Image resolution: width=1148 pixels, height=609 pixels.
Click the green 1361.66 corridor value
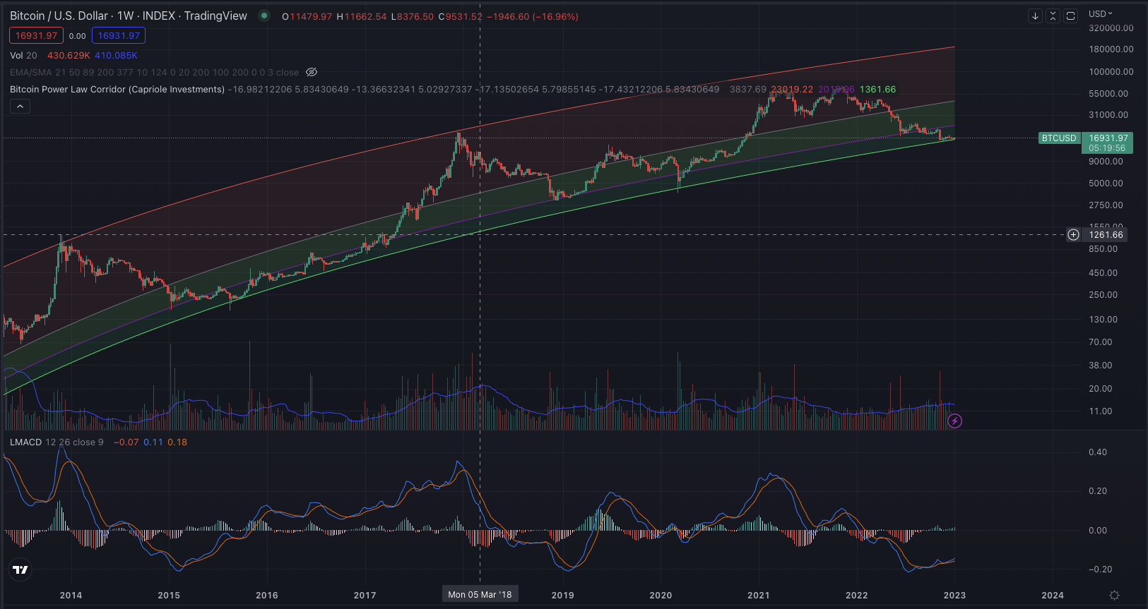click(877, 89)
